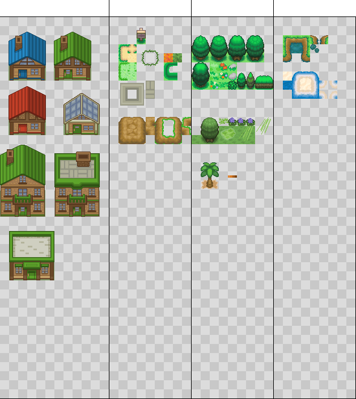The image size is (356, 399).
Task: Select the pond with brown dirt shoreline tile
Action: click(x=296, y=49)
